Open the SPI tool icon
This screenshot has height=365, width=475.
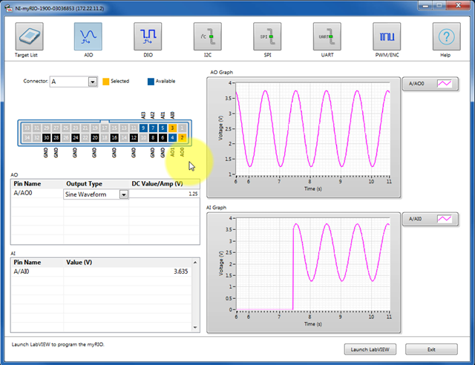tap(267, 36)
